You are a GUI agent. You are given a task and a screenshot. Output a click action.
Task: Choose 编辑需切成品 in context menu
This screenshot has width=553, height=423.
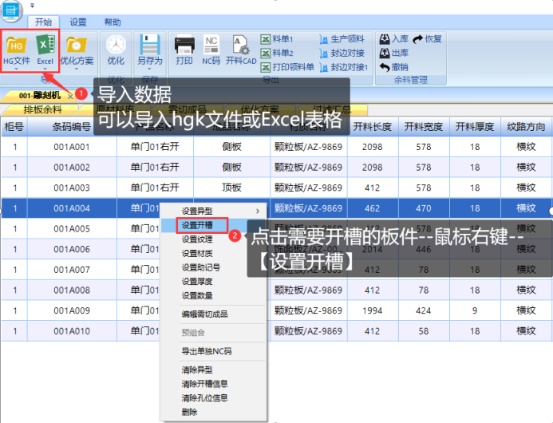pyautogui.click(x=204, y=314)
